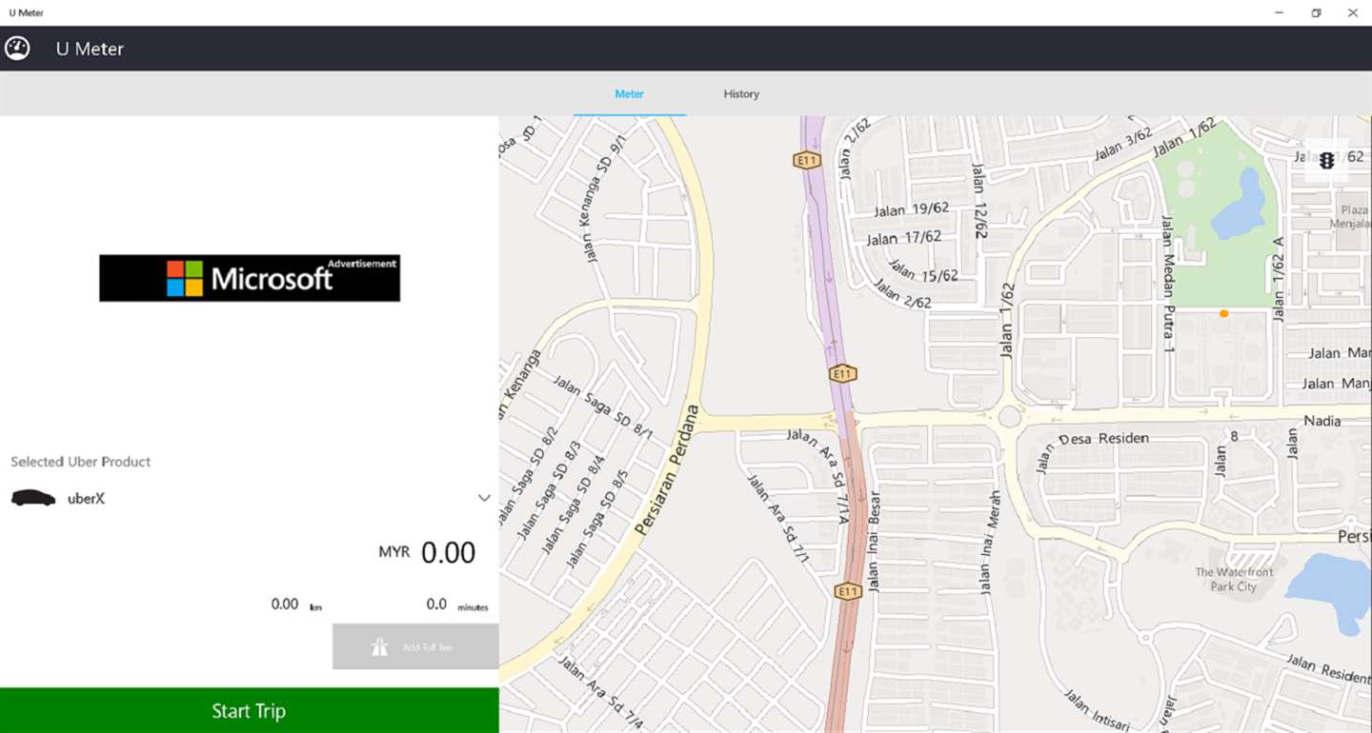
Task: Click the U Meter header title
Action: click(x=90, y=49)
